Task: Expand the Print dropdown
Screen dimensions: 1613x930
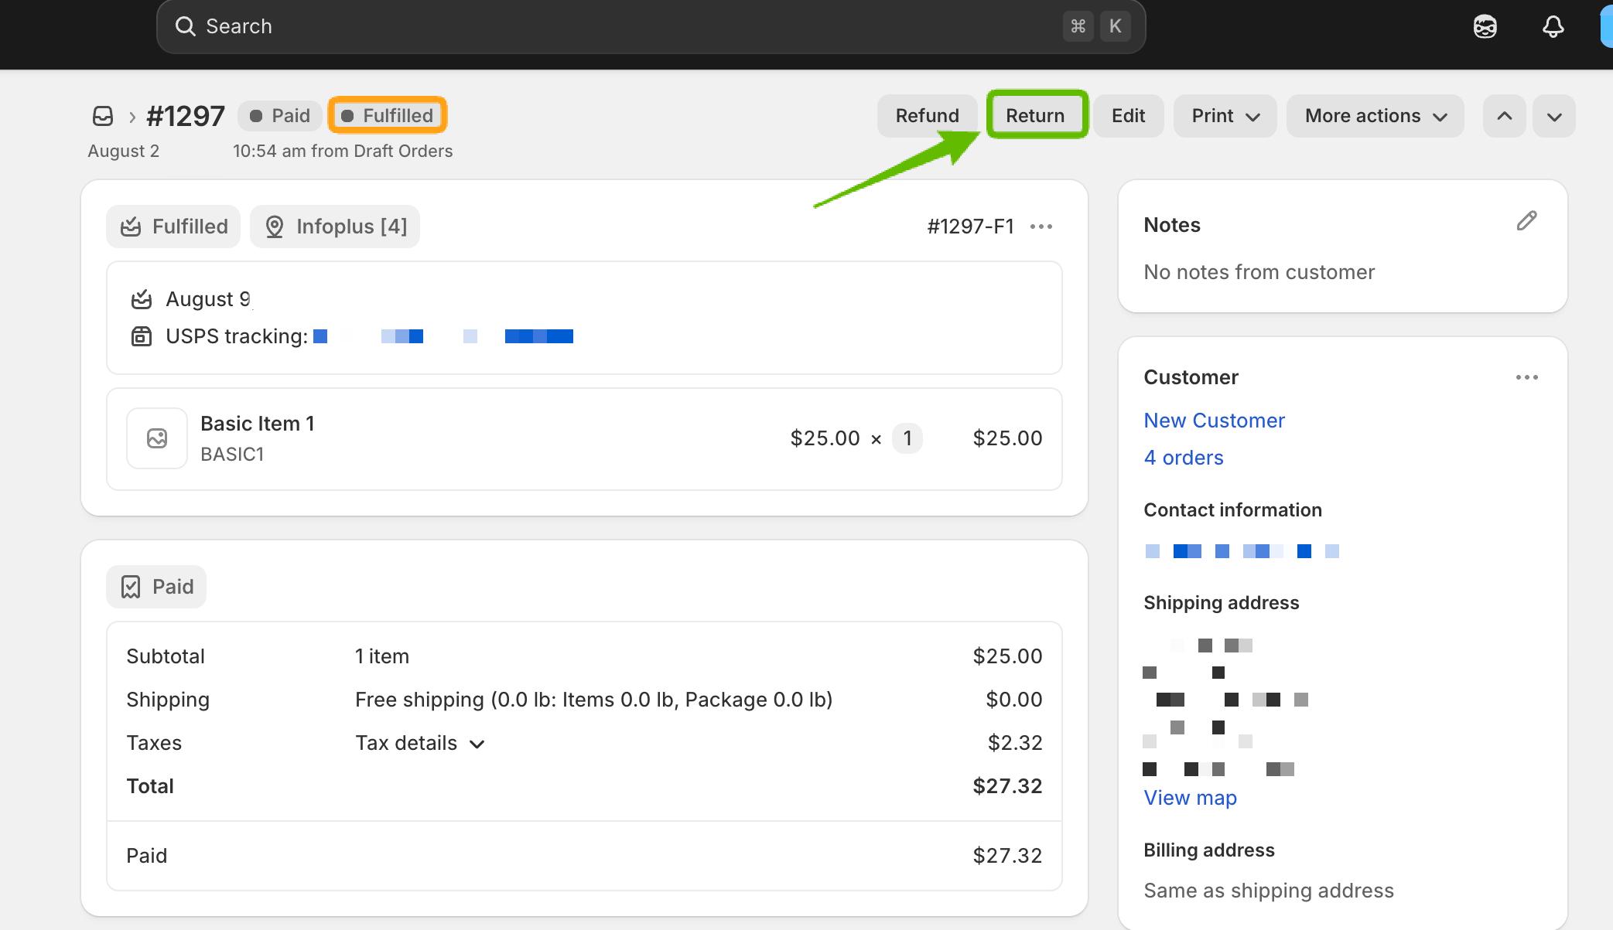Action: (1225, 116)
